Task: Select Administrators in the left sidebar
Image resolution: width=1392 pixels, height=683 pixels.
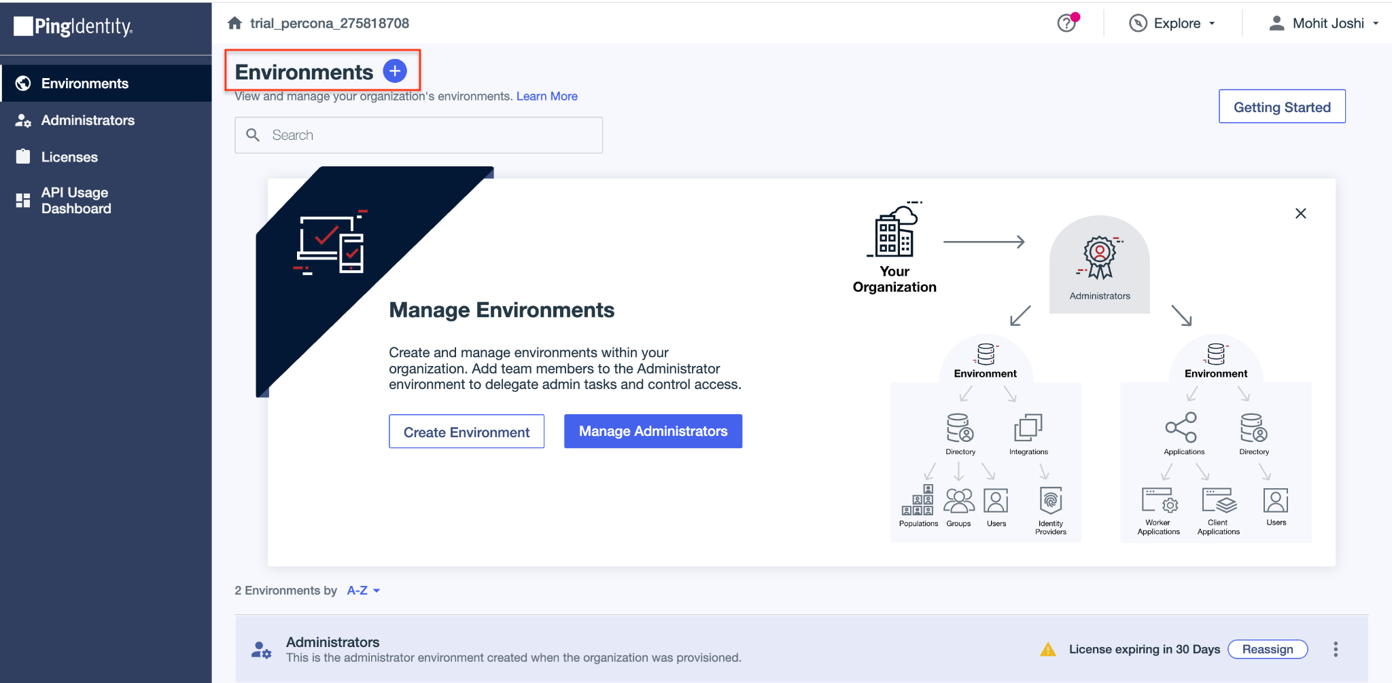Action: pyautogui.click(x=88, y=120)
